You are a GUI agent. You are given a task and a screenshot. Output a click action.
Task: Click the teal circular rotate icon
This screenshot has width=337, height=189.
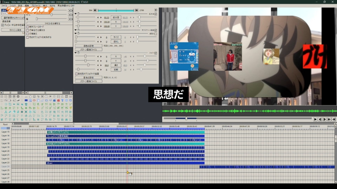tap(30, 112)
